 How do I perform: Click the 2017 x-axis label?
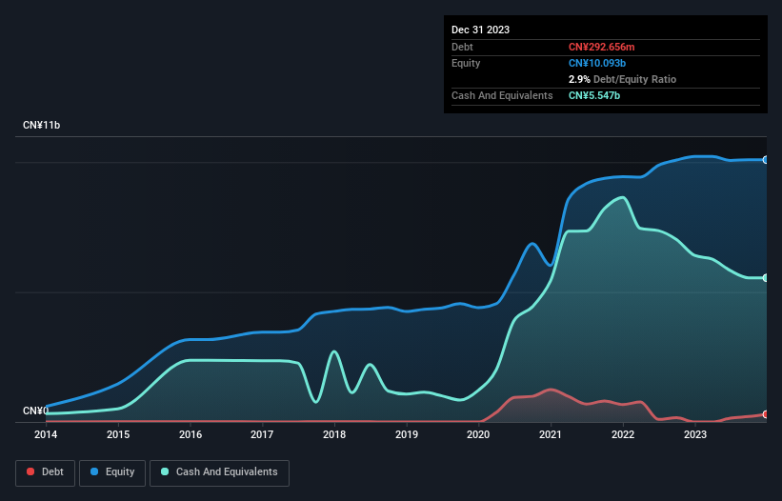coord(262,434)
